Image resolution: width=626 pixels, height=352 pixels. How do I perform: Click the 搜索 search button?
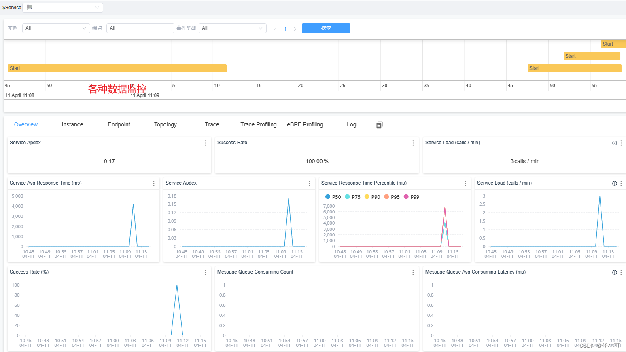point(326,28)
